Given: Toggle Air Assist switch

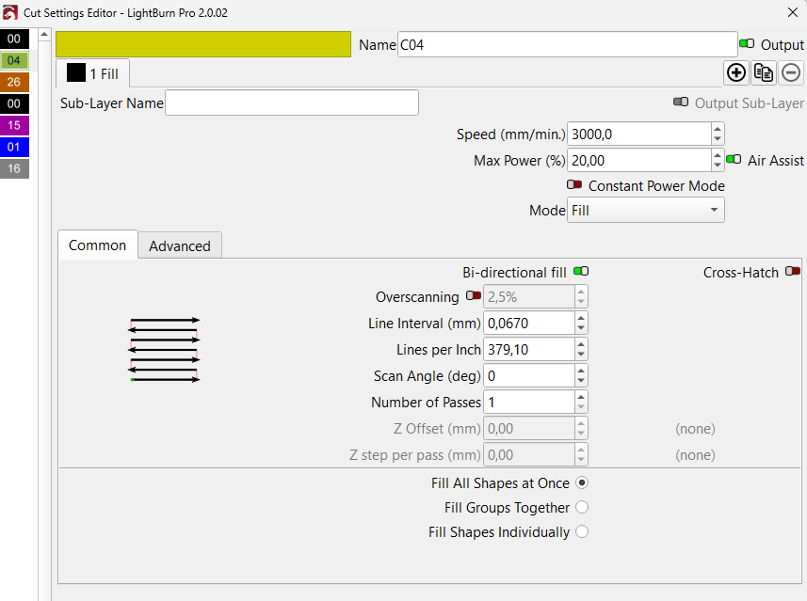Looking at the screenshot, I should pyautogui.click(x=734, y=159).
